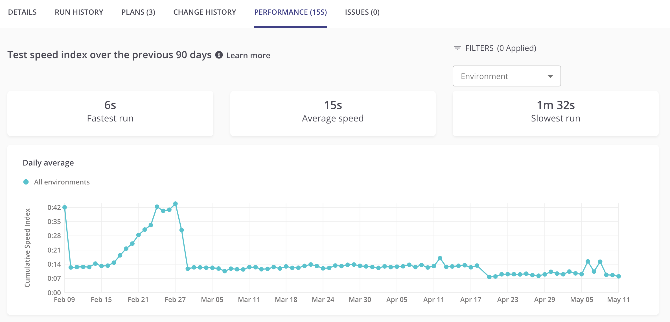Click the info icon beside the heading
Image resolution: width=670 pixels, height=322 pixels.
[219, 55]
